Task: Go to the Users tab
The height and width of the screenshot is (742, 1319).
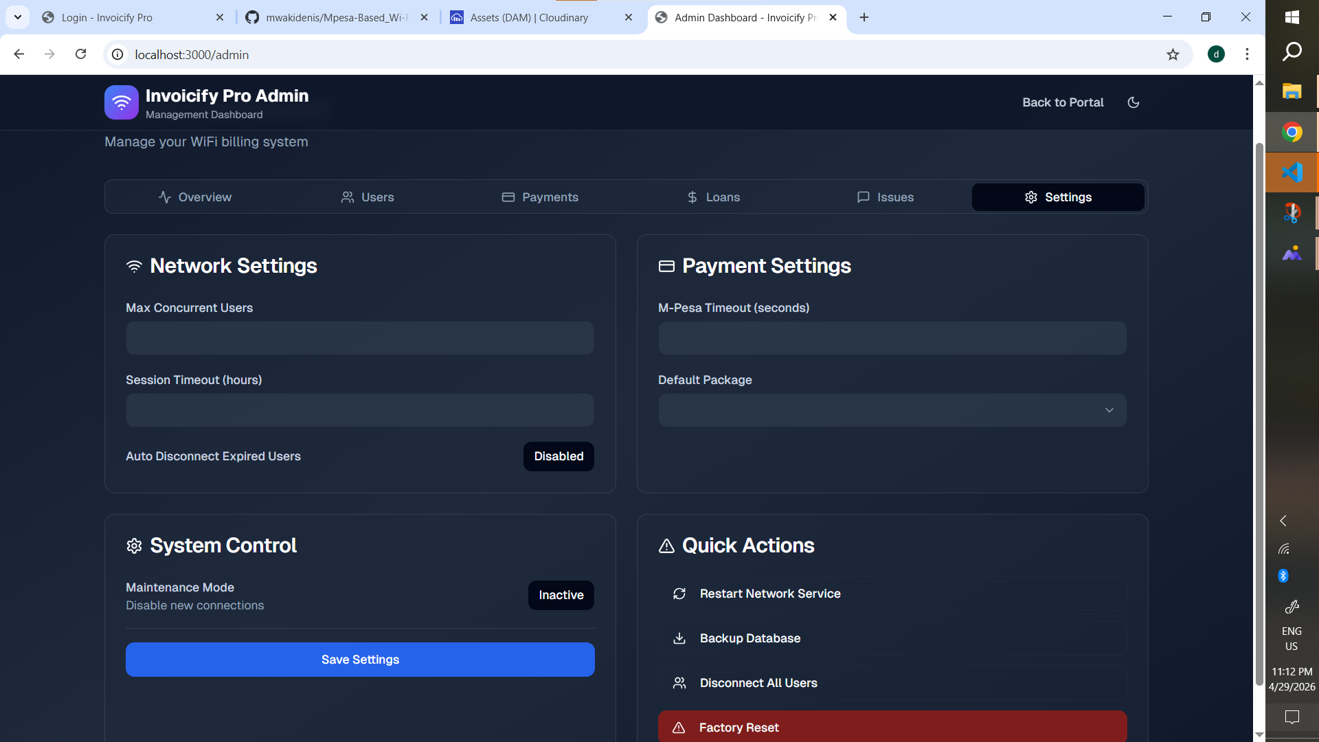Action: point(368,197)
